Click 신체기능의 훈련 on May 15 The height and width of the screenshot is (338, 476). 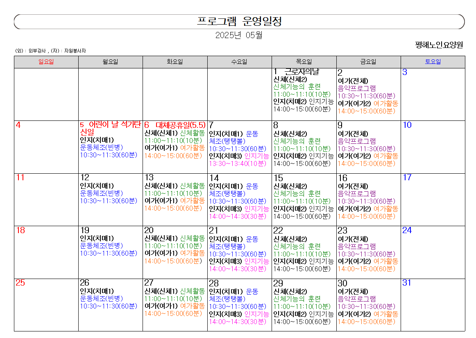(297, 193)
